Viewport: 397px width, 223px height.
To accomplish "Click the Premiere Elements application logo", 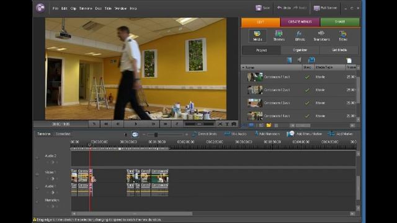I will click(40, 8).
